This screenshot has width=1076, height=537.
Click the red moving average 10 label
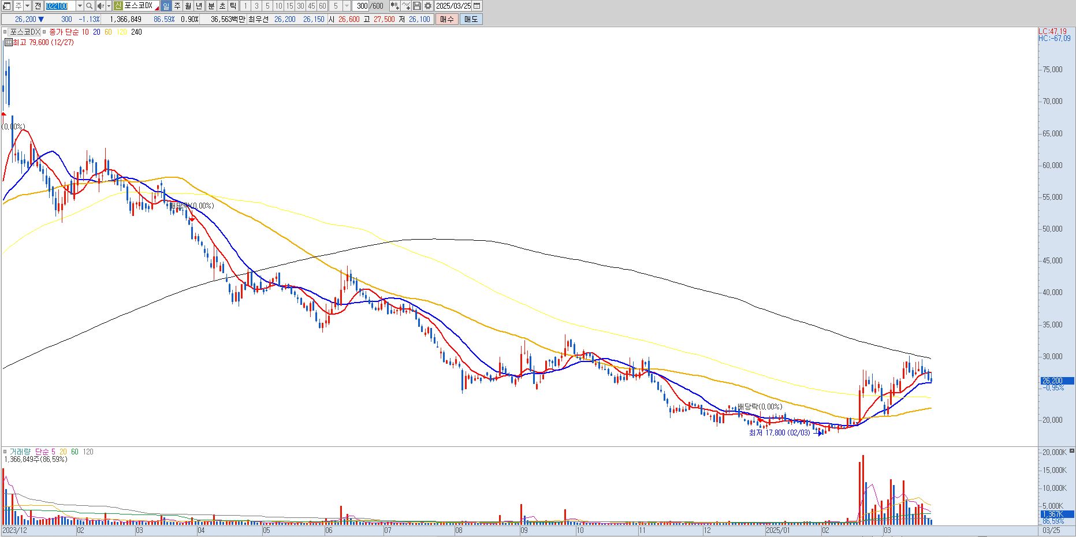pyautogui.click(x=85, y=32)
